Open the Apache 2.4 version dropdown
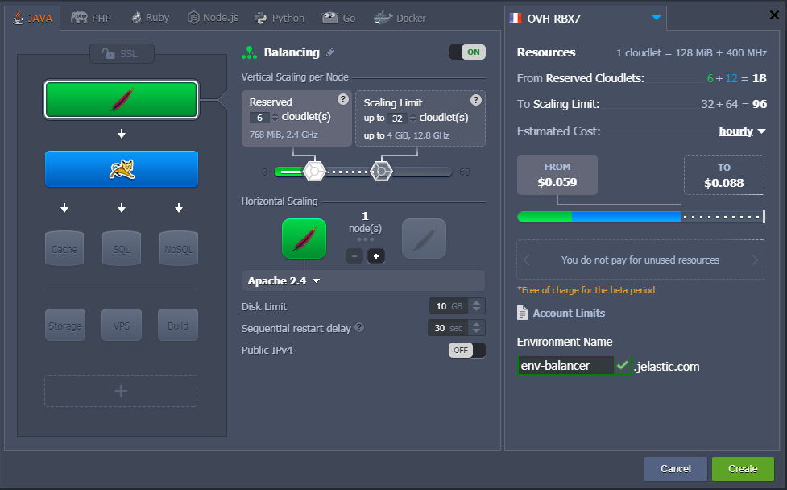The height and width of the screenshot is (490, 787). coord(284,280)
